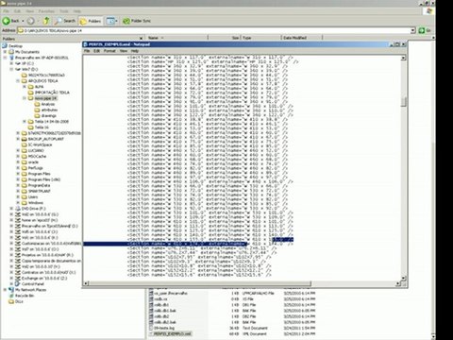The width and height of the screenshot is (453, 340).
Task: Select the Users folder icon
Action: click(x=25, y=197)
